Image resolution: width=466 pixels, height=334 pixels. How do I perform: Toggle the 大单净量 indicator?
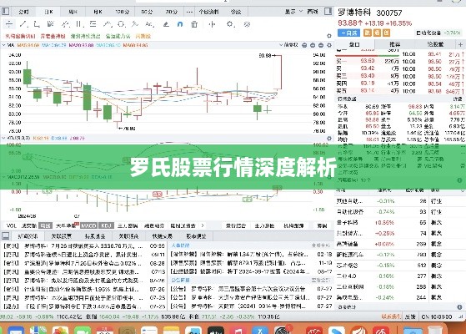pos(65,225)
